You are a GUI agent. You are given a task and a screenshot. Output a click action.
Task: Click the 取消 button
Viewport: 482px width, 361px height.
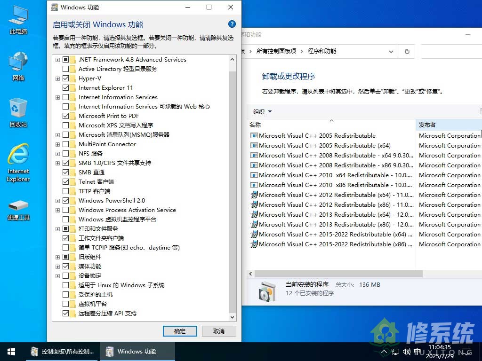coord(219,331)
